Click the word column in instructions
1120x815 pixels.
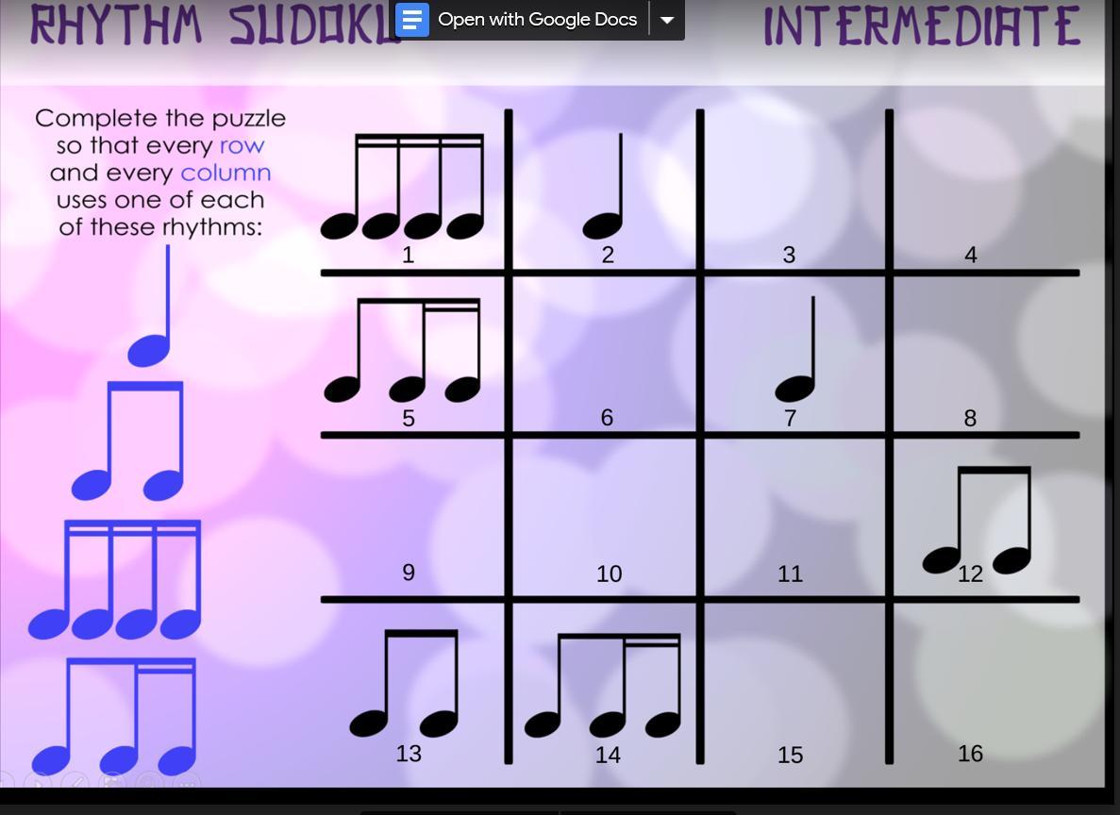226,173
